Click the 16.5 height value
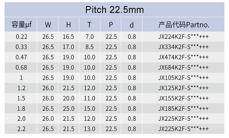The height and width of the screenshot is (138, 229). [68, 37]
